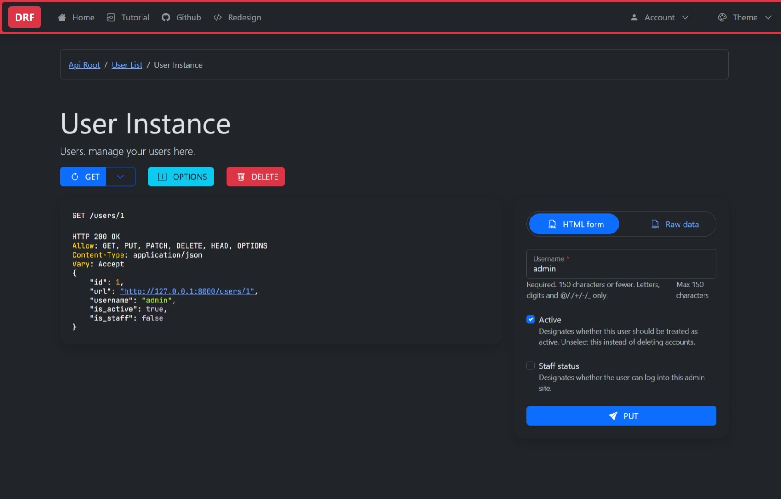Open the Api Root breadcrumb link
This screenshot has height=499, width=781.
point(84,65)
